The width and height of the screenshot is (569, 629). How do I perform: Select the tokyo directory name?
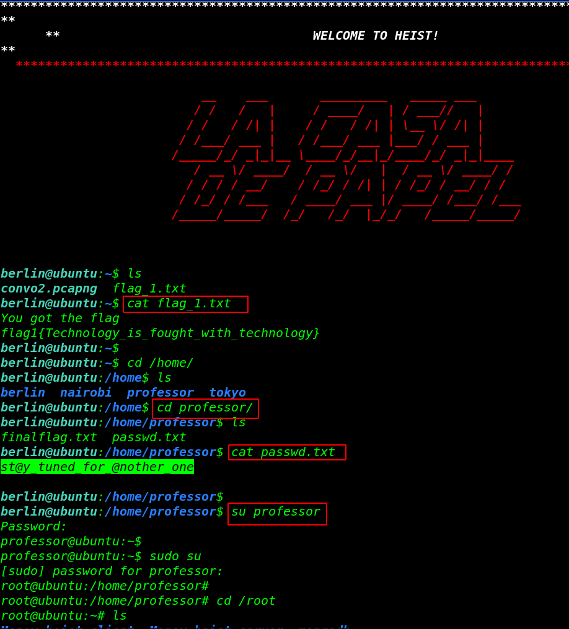[227, 393]
